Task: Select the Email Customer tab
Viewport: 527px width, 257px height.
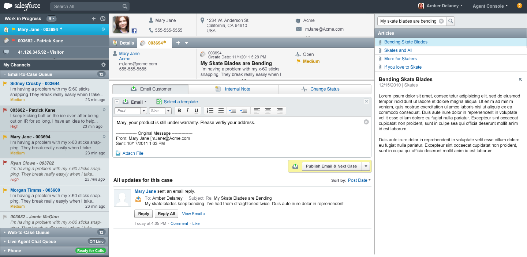Action: (150, 89)
